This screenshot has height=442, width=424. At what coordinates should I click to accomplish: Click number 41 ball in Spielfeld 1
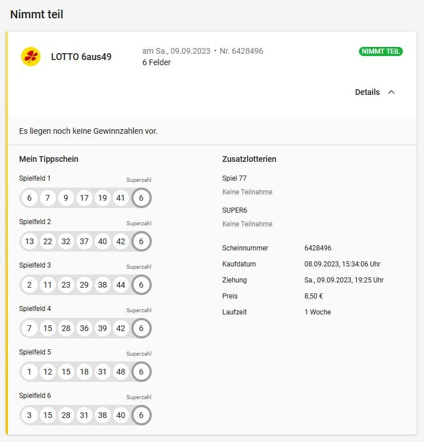tap(121, 198)
